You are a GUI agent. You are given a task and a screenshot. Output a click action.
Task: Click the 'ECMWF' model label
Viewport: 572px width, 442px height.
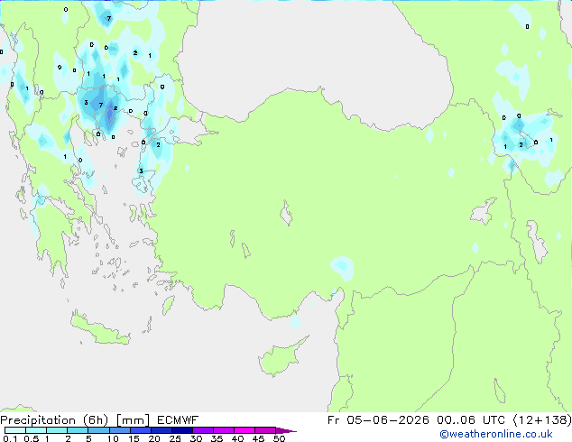(x=178, y=420)
